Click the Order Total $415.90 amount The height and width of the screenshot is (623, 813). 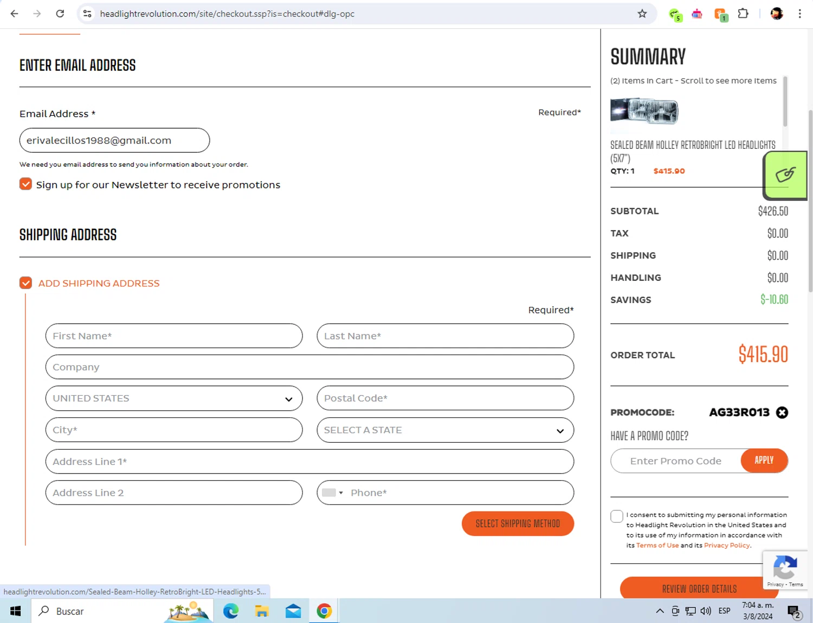tap(763, 355)
